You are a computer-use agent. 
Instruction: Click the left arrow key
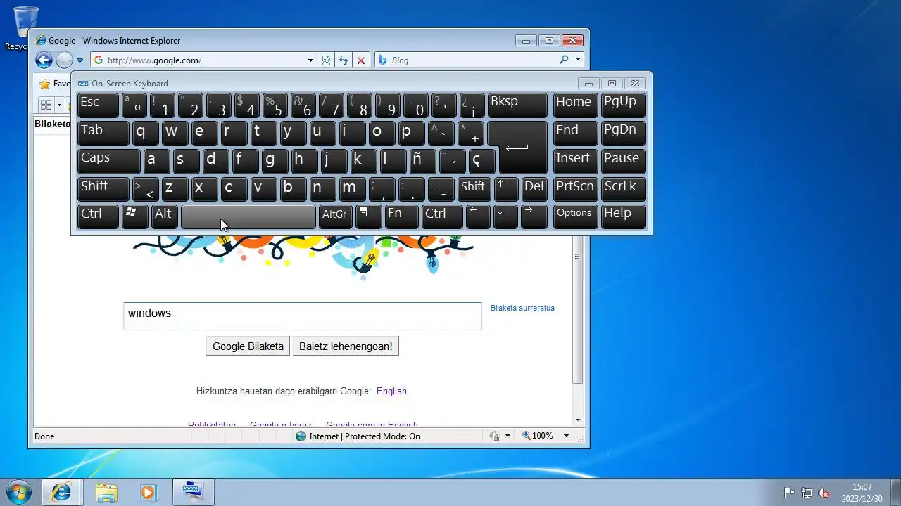478,216
